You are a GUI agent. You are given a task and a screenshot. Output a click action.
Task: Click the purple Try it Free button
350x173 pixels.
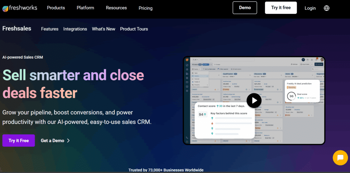click(18, 141)
